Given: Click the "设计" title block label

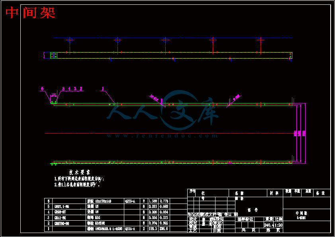Looking at the screenshot, I should tap(193, 219).
